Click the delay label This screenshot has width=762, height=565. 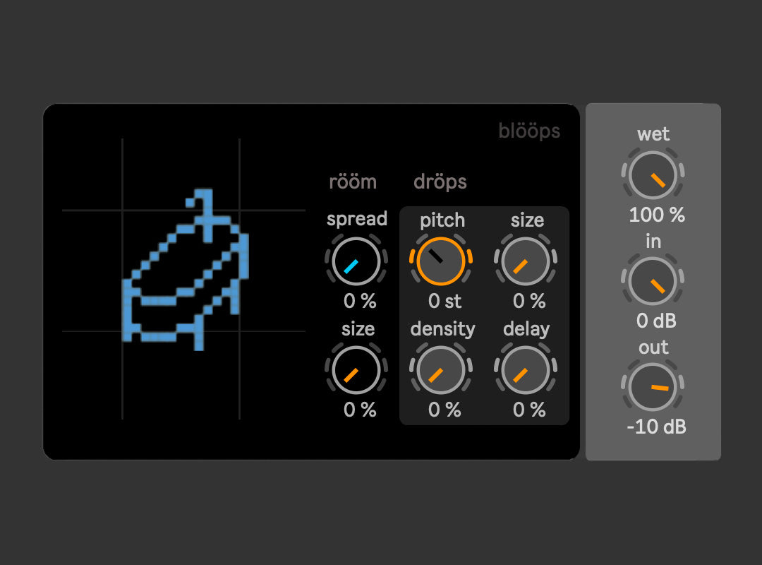tap(526, 329)
